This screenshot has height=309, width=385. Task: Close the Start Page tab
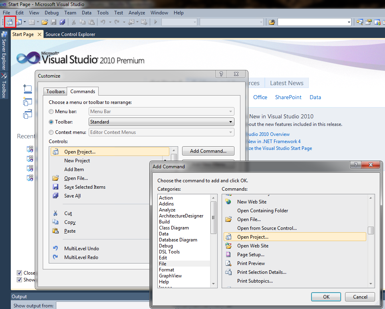[39, 34]
